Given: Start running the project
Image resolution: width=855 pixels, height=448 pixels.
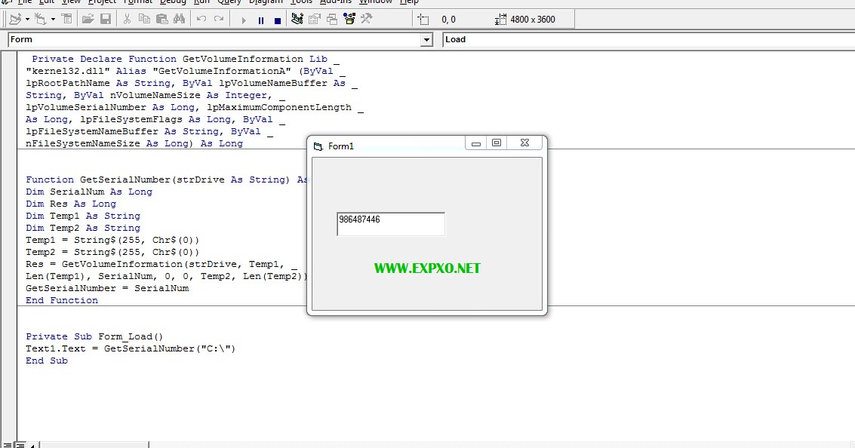Looking at the screenshot, I should pos(244,19).
